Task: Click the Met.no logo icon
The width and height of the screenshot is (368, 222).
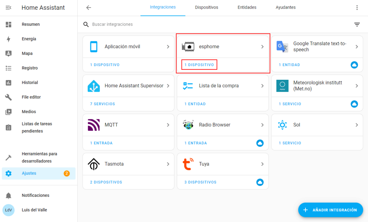Action: pyautogui.click(x=282, y=86)
